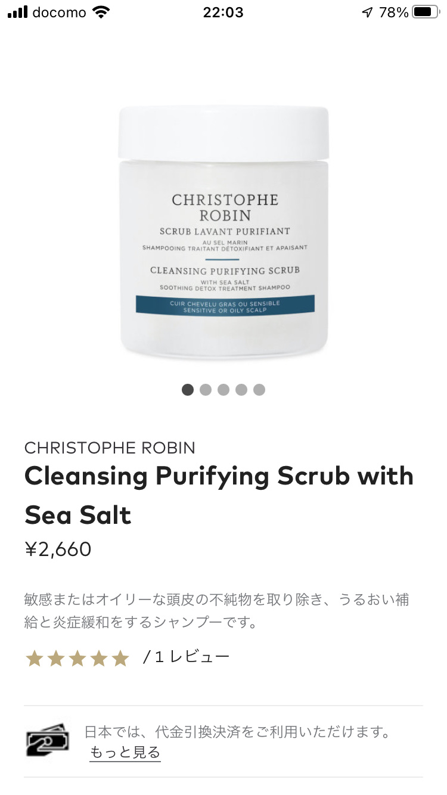Tap the battery indicator in status bar
This screenshot has width=447, height=795.
click(x=426, y=12)
